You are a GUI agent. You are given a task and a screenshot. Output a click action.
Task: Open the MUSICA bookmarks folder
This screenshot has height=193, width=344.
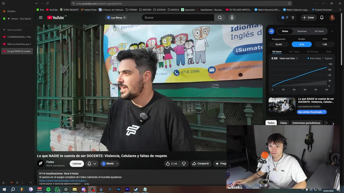tap(173, 10)
